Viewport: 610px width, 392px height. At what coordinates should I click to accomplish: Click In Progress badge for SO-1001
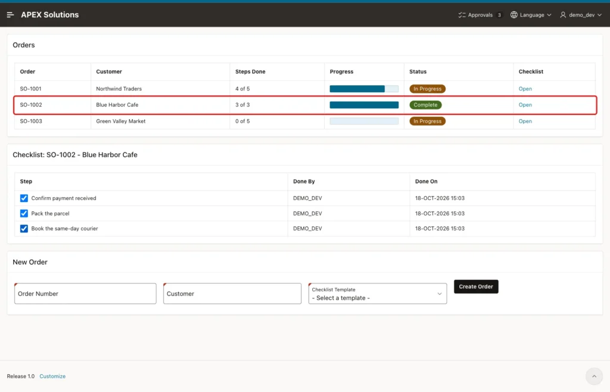coord(427,89)
